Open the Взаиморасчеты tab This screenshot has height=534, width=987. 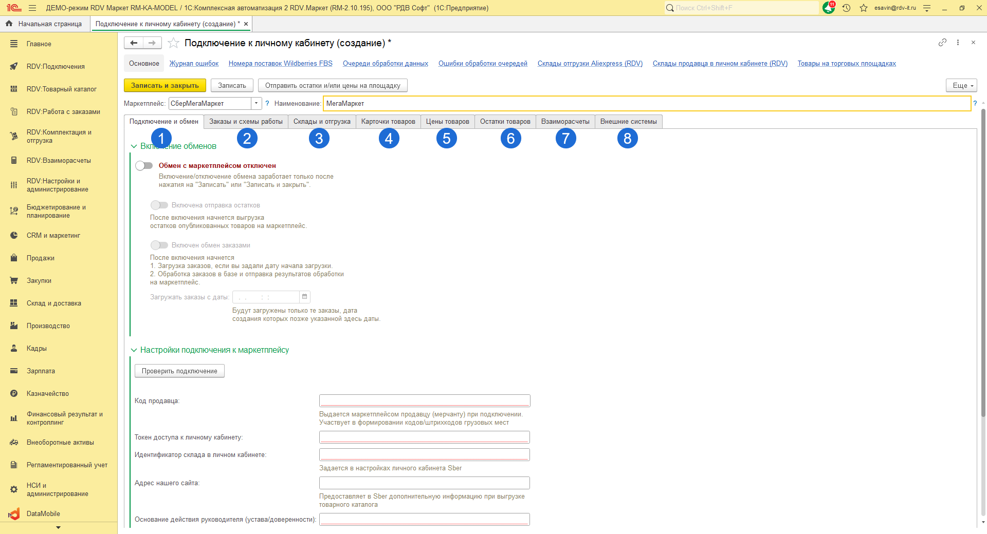click(x=565, y=122)
